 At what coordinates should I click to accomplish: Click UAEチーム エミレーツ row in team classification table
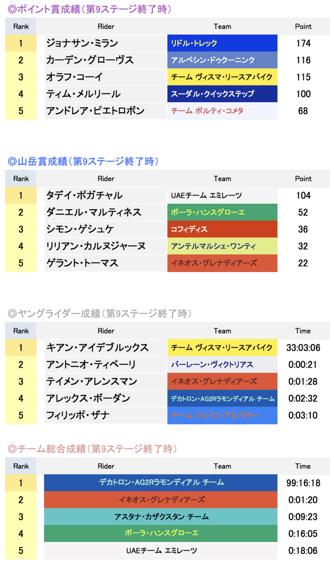[161, 550]
